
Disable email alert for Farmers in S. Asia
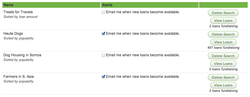point(103,77)
